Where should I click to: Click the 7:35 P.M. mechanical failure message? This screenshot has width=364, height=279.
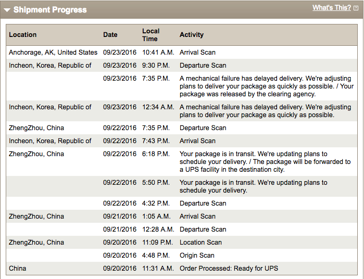(267, 86)
